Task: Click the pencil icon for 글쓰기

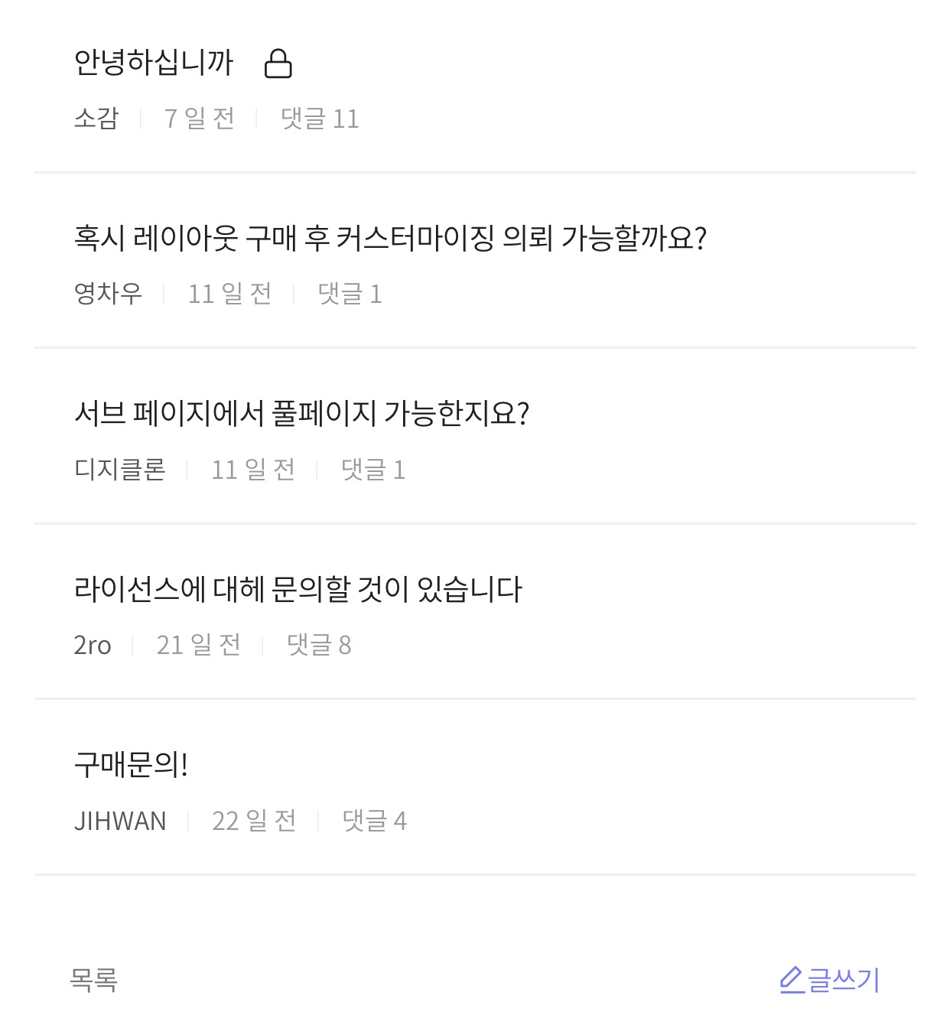Action: pos(791,980)
